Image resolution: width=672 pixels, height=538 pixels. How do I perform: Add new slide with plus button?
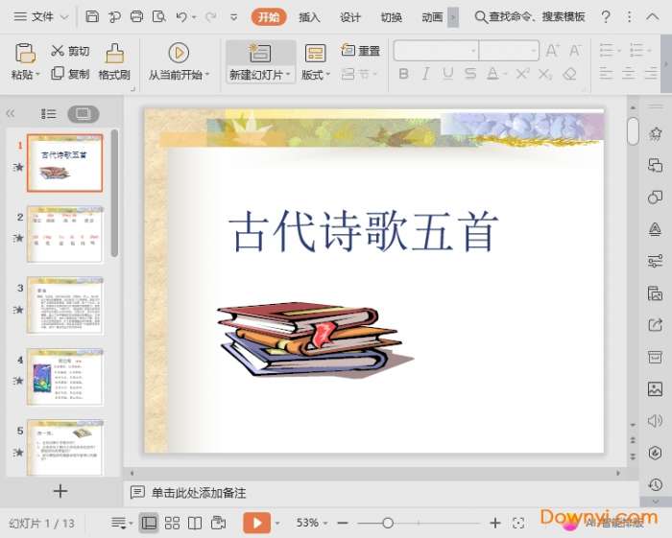pos(60,491)
